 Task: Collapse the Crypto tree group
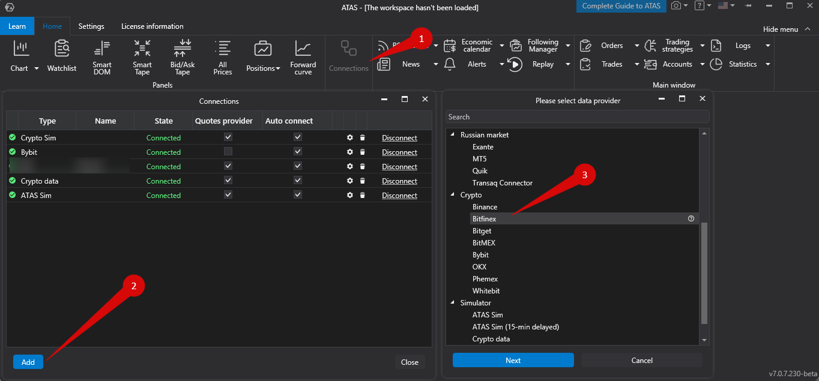453,195
